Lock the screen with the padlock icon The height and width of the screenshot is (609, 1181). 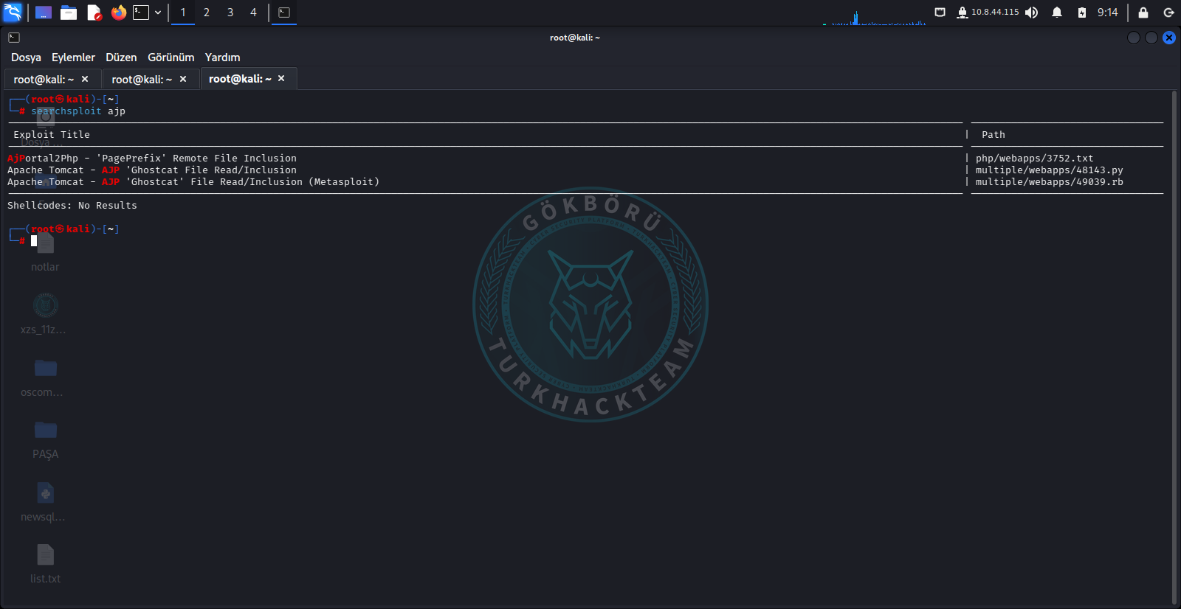[1143, 13]
